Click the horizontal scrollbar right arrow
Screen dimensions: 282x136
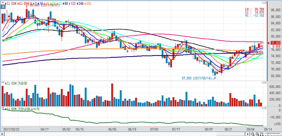248,134
